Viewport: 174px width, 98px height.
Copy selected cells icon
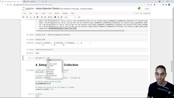click(x=35, y=17)
